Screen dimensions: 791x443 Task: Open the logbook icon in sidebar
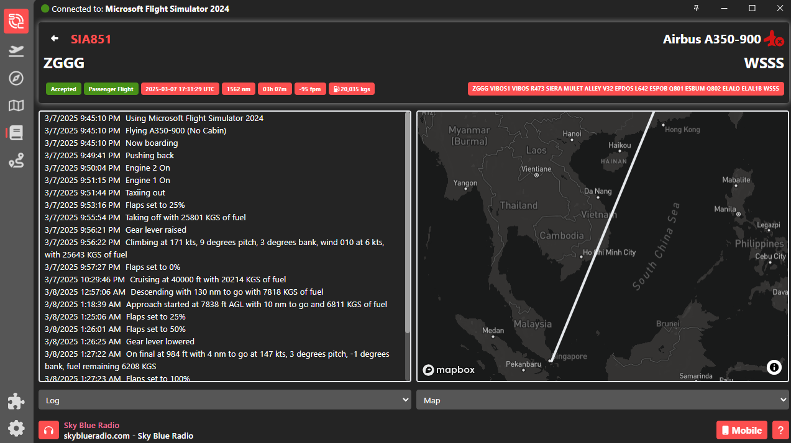pyautogui.click(x=16, y=133)
